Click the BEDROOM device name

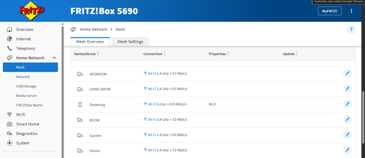(x=98, y=74)
